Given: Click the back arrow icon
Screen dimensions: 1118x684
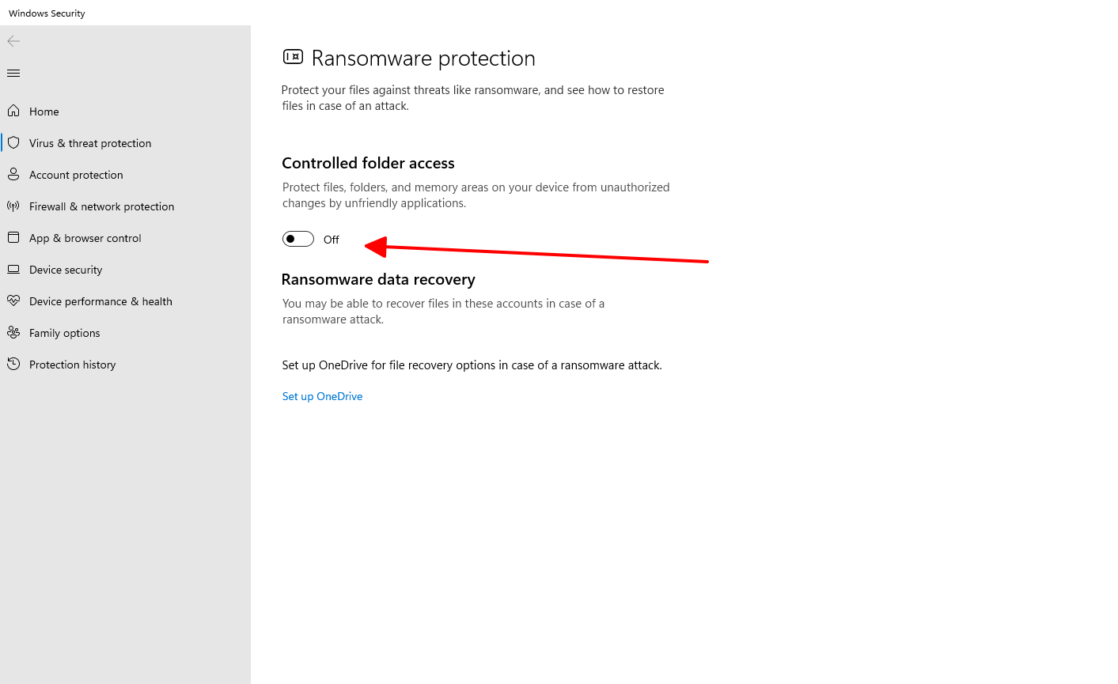Looking at the screenshot, I should pyautogui.click(x=13, y=41).
